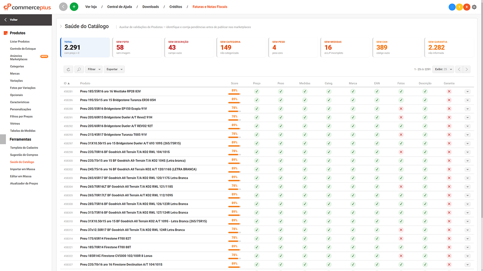Click Marca check for Dueler A/T REVO2 92T
Image resolution: width=483 pixels, height=271 pixels.
click(353, 126)
